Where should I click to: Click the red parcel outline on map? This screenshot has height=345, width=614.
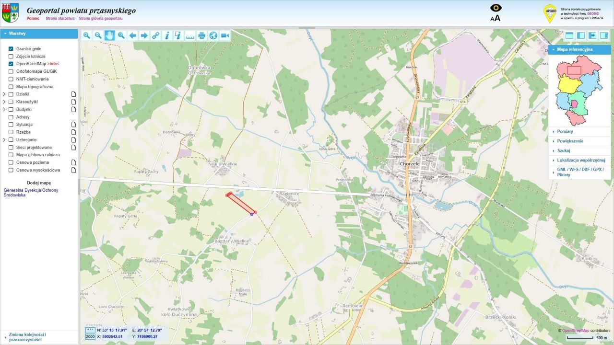pyautogui.click(x=241, y=203)
